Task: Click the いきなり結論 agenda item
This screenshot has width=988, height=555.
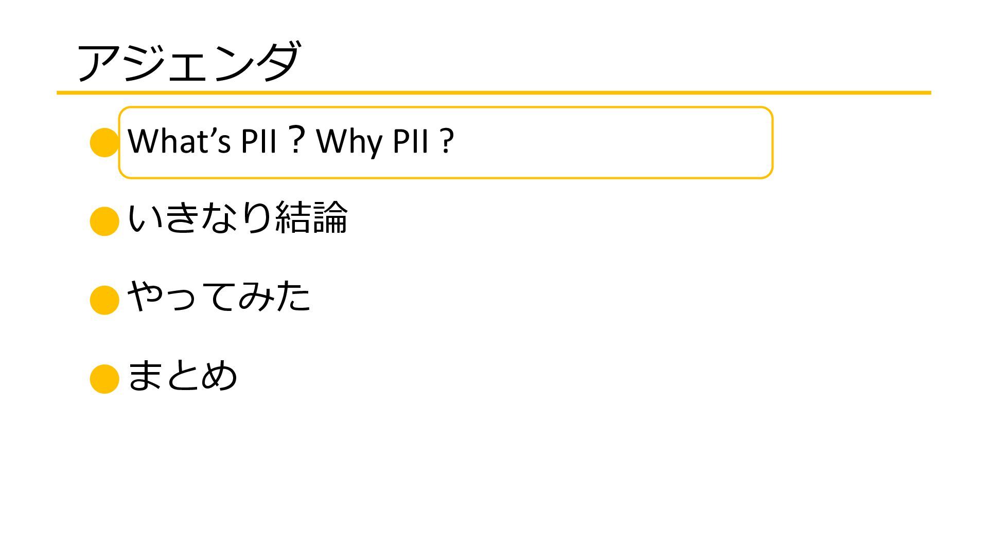Action: tap(238, 217)
